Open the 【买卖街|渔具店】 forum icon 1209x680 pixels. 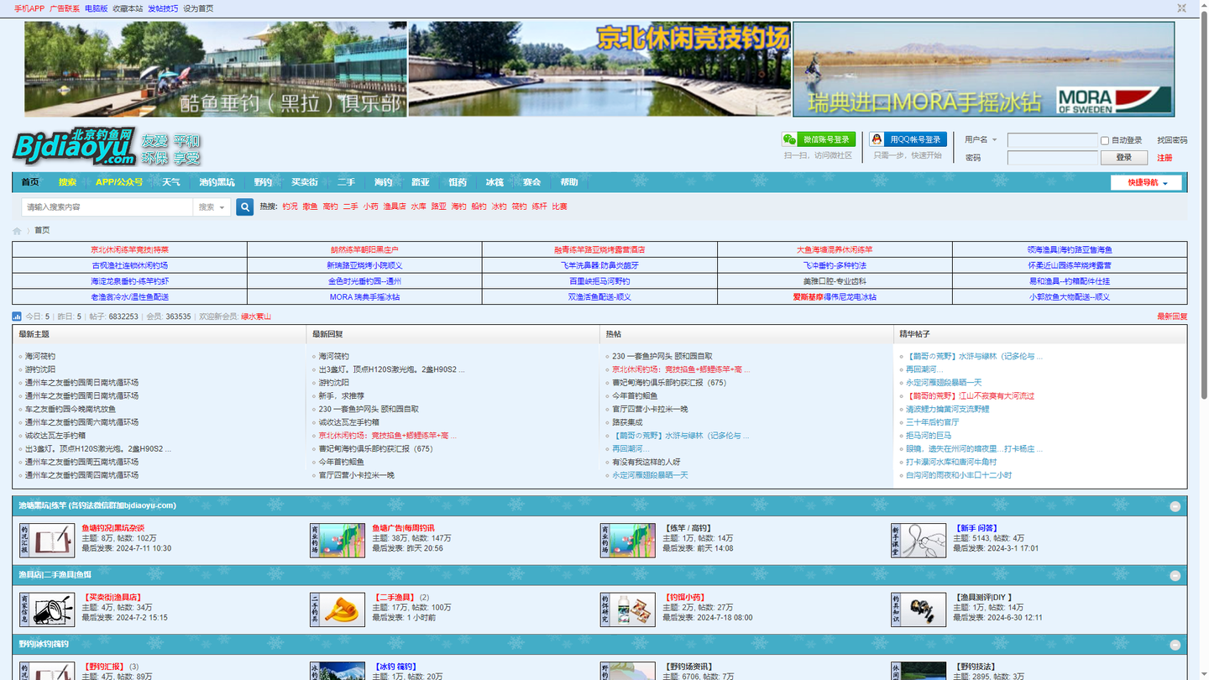[47, 609]
